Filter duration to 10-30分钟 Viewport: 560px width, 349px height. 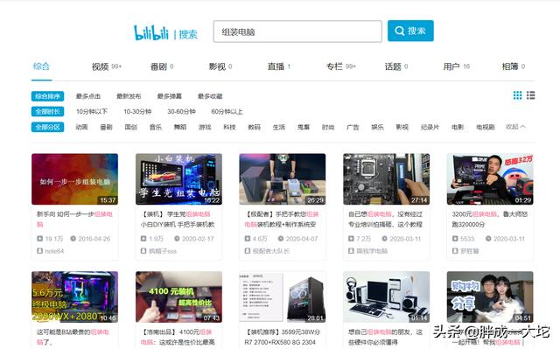tap(137, 112)
